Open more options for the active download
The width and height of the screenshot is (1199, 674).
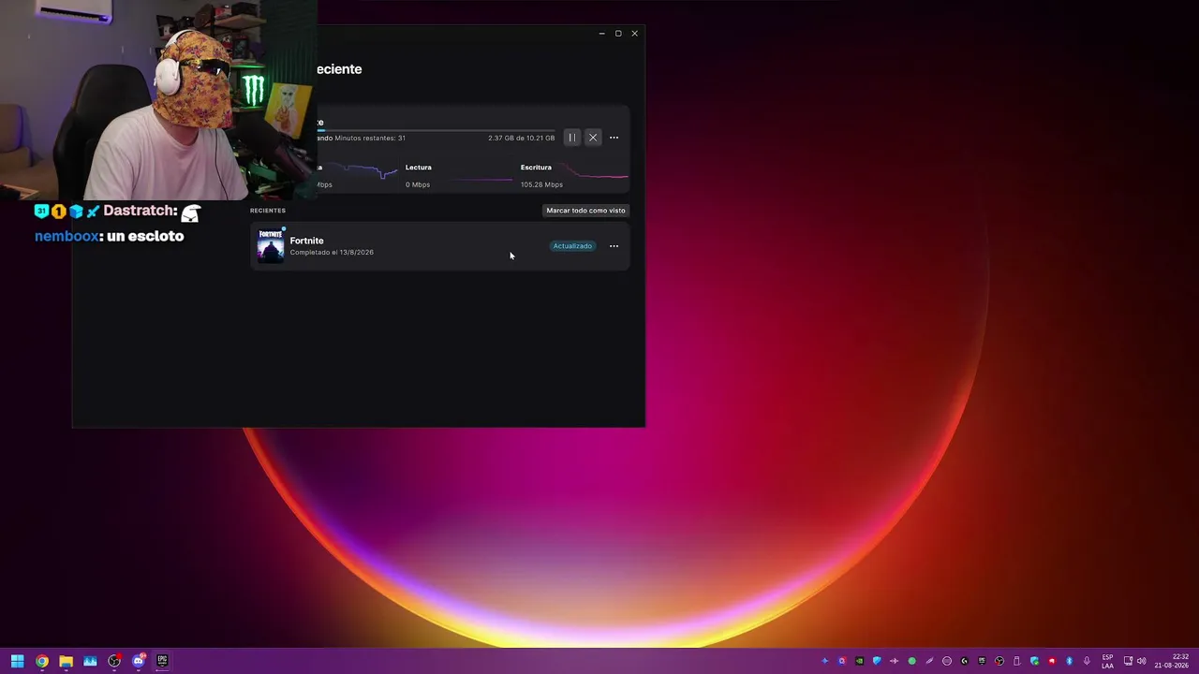614,138
